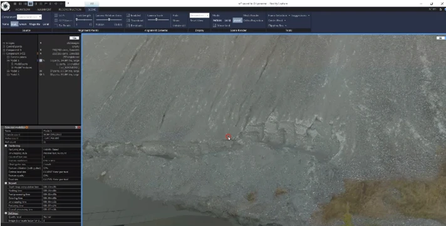
Task: Open the Component selection dropdown
Action: [29, 17]
